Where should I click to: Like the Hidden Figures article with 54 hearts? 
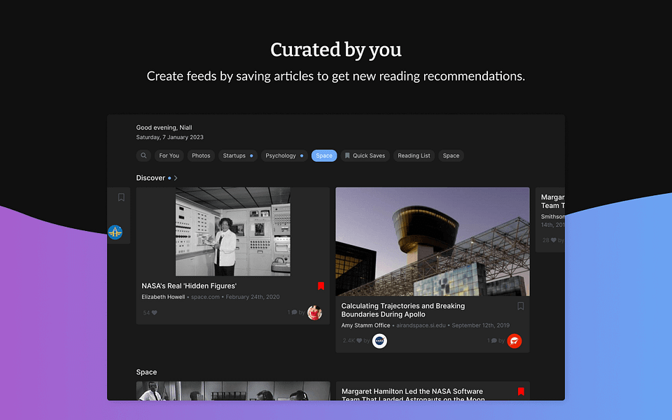[154, 313]
